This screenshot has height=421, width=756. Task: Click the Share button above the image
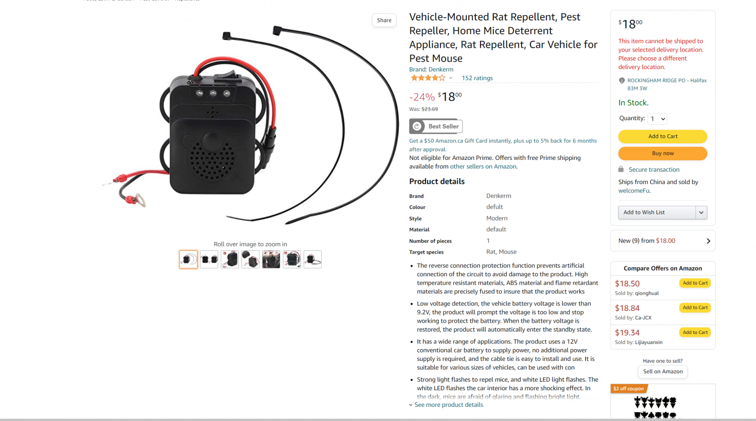coord(384,20)
